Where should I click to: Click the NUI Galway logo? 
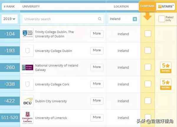tap(28, 67)
